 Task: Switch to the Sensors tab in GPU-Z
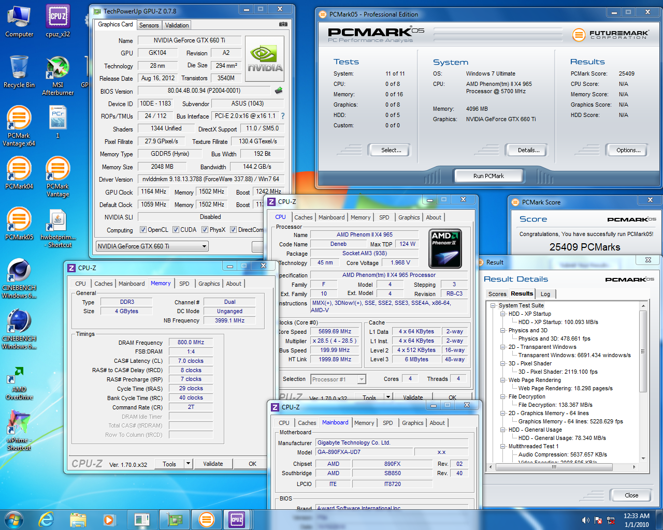149,25
